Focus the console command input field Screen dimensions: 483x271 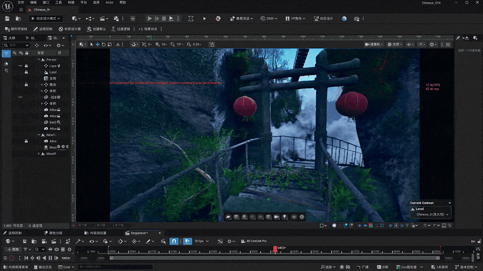pos(115,267)
